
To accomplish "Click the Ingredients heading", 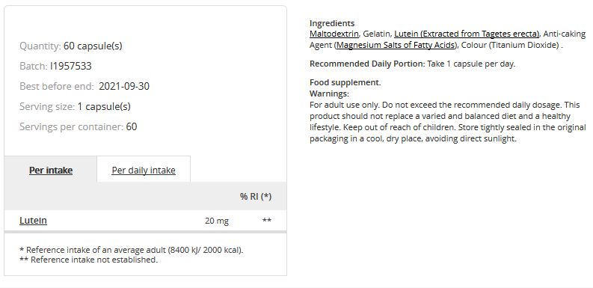I will (x=332, y=23).
